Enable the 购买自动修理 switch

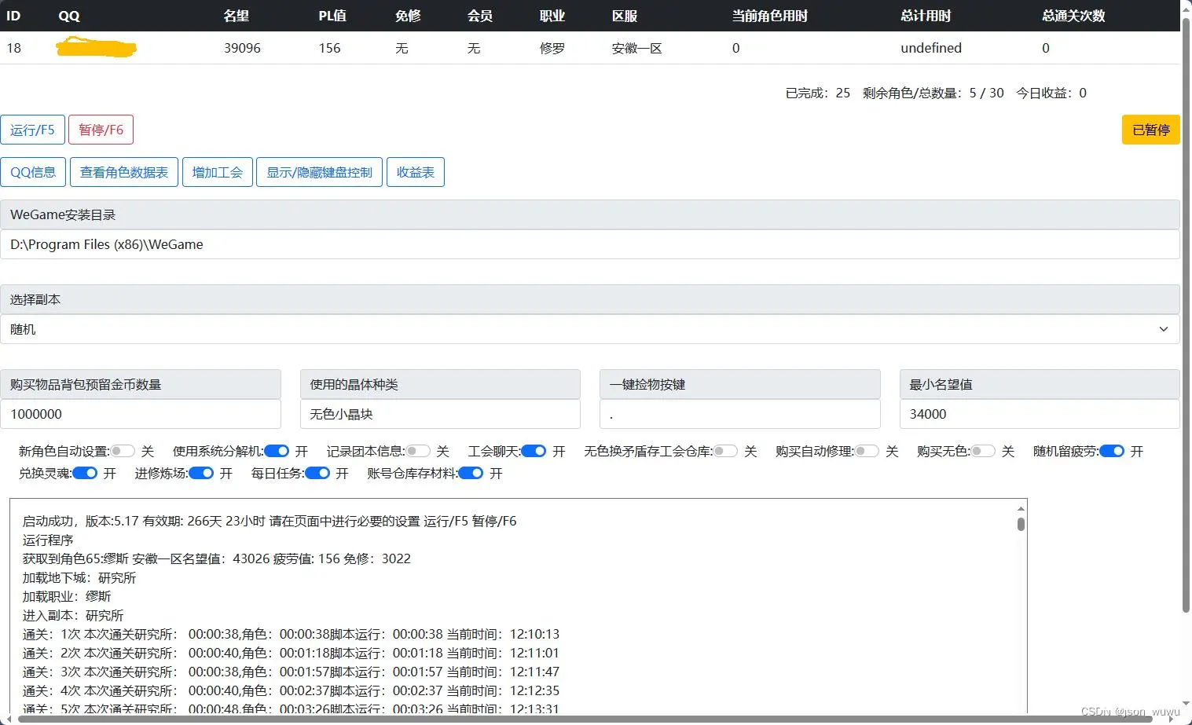click(x=867, y=451)
